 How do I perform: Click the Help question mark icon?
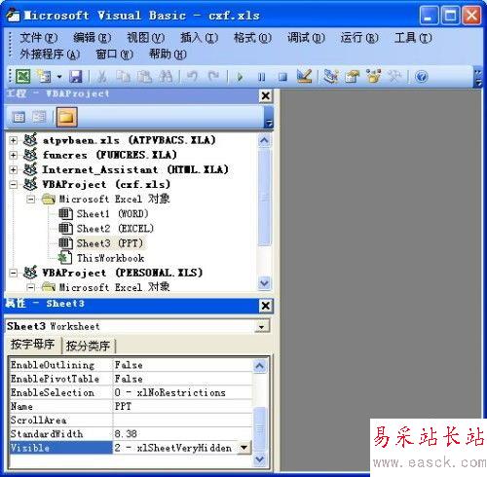coord(422,77)
